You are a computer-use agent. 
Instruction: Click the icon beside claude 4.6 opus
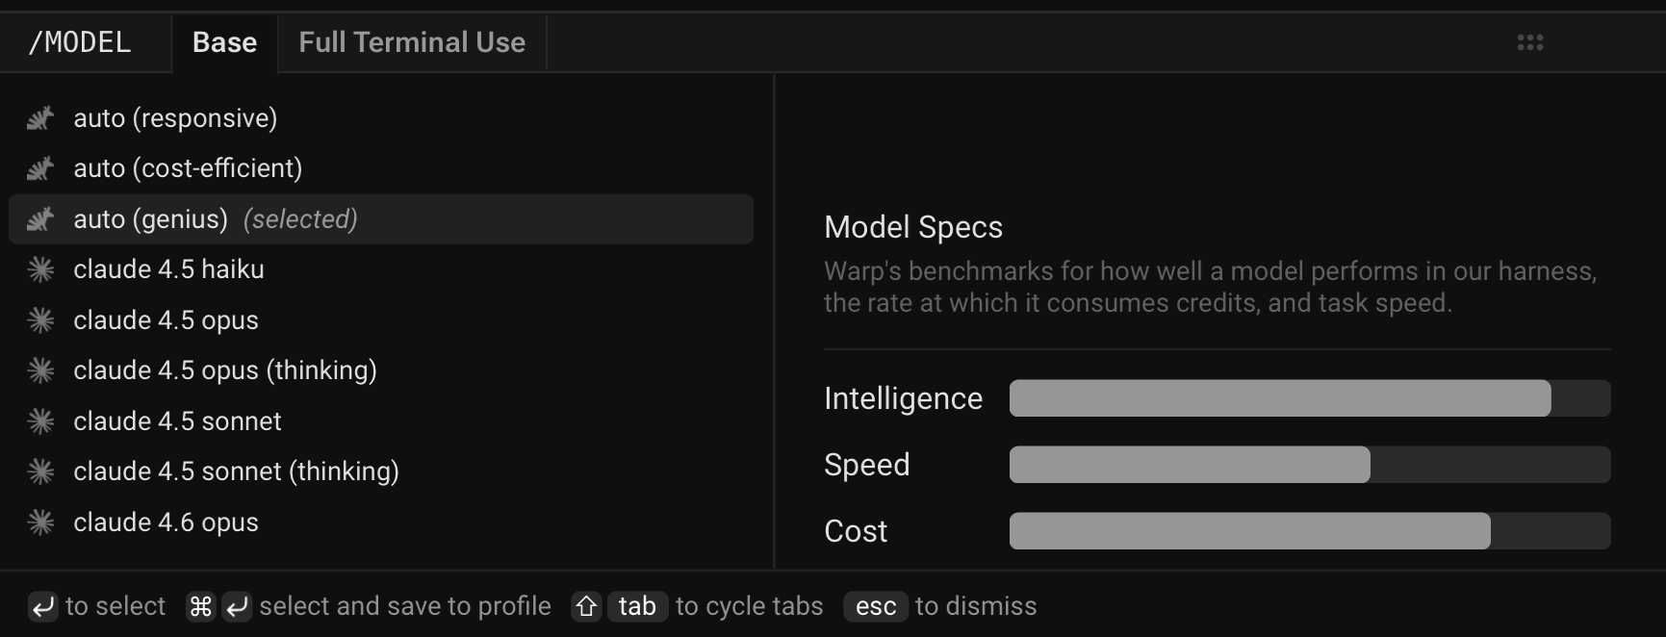click(x=40, y=522)
